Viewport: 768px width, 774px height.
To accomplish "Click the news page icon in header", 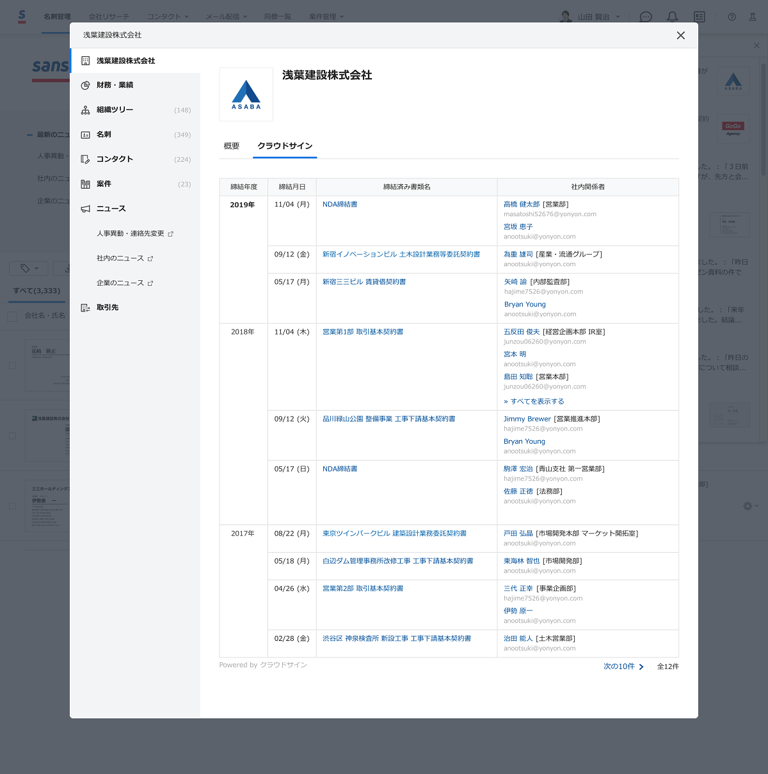I will tap(700, 17).
